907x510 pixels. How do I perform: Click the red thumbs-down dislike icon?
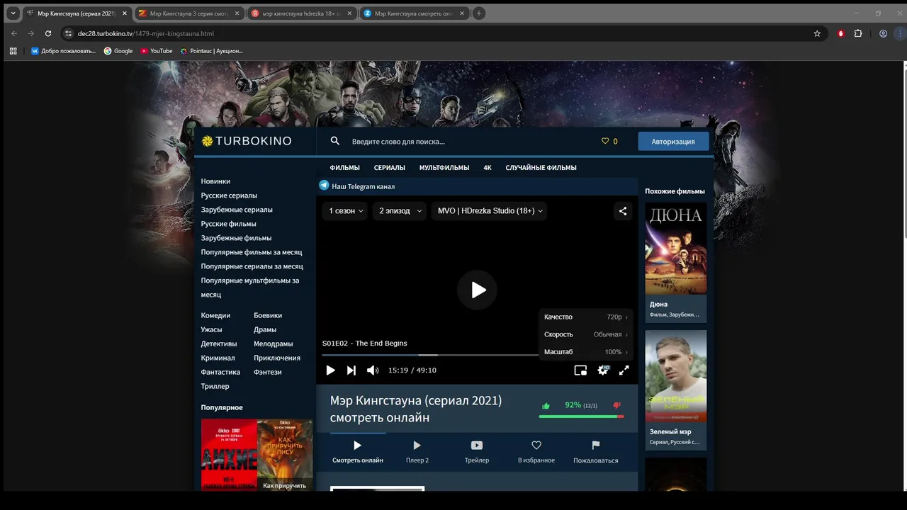(616, 406)
